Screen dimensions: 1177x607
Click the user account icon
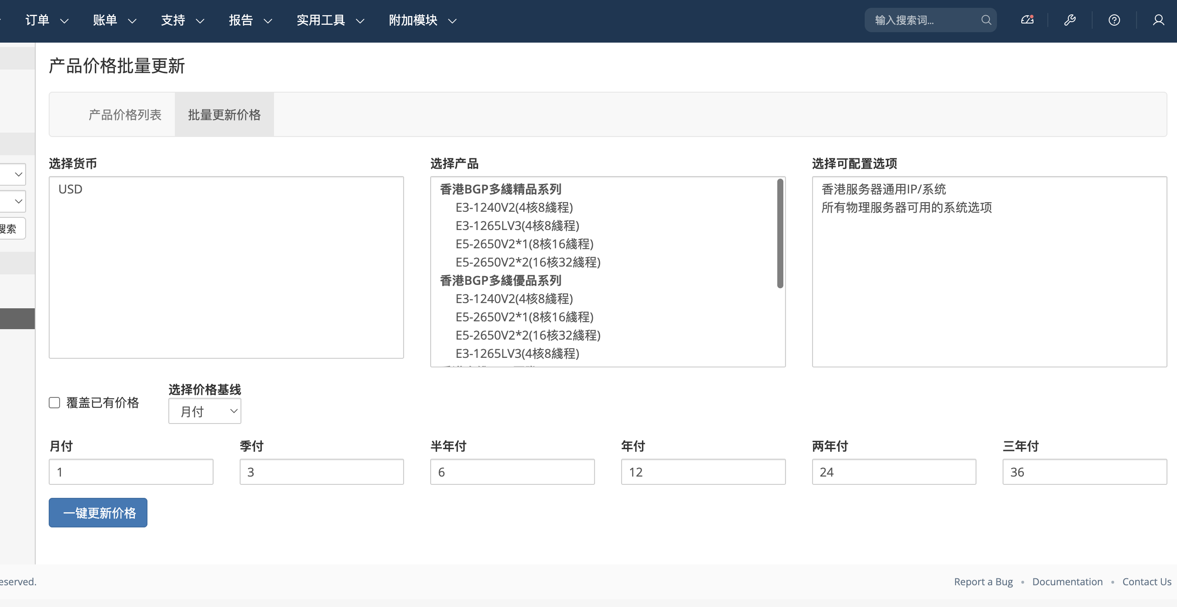[x=1158, y=20]
